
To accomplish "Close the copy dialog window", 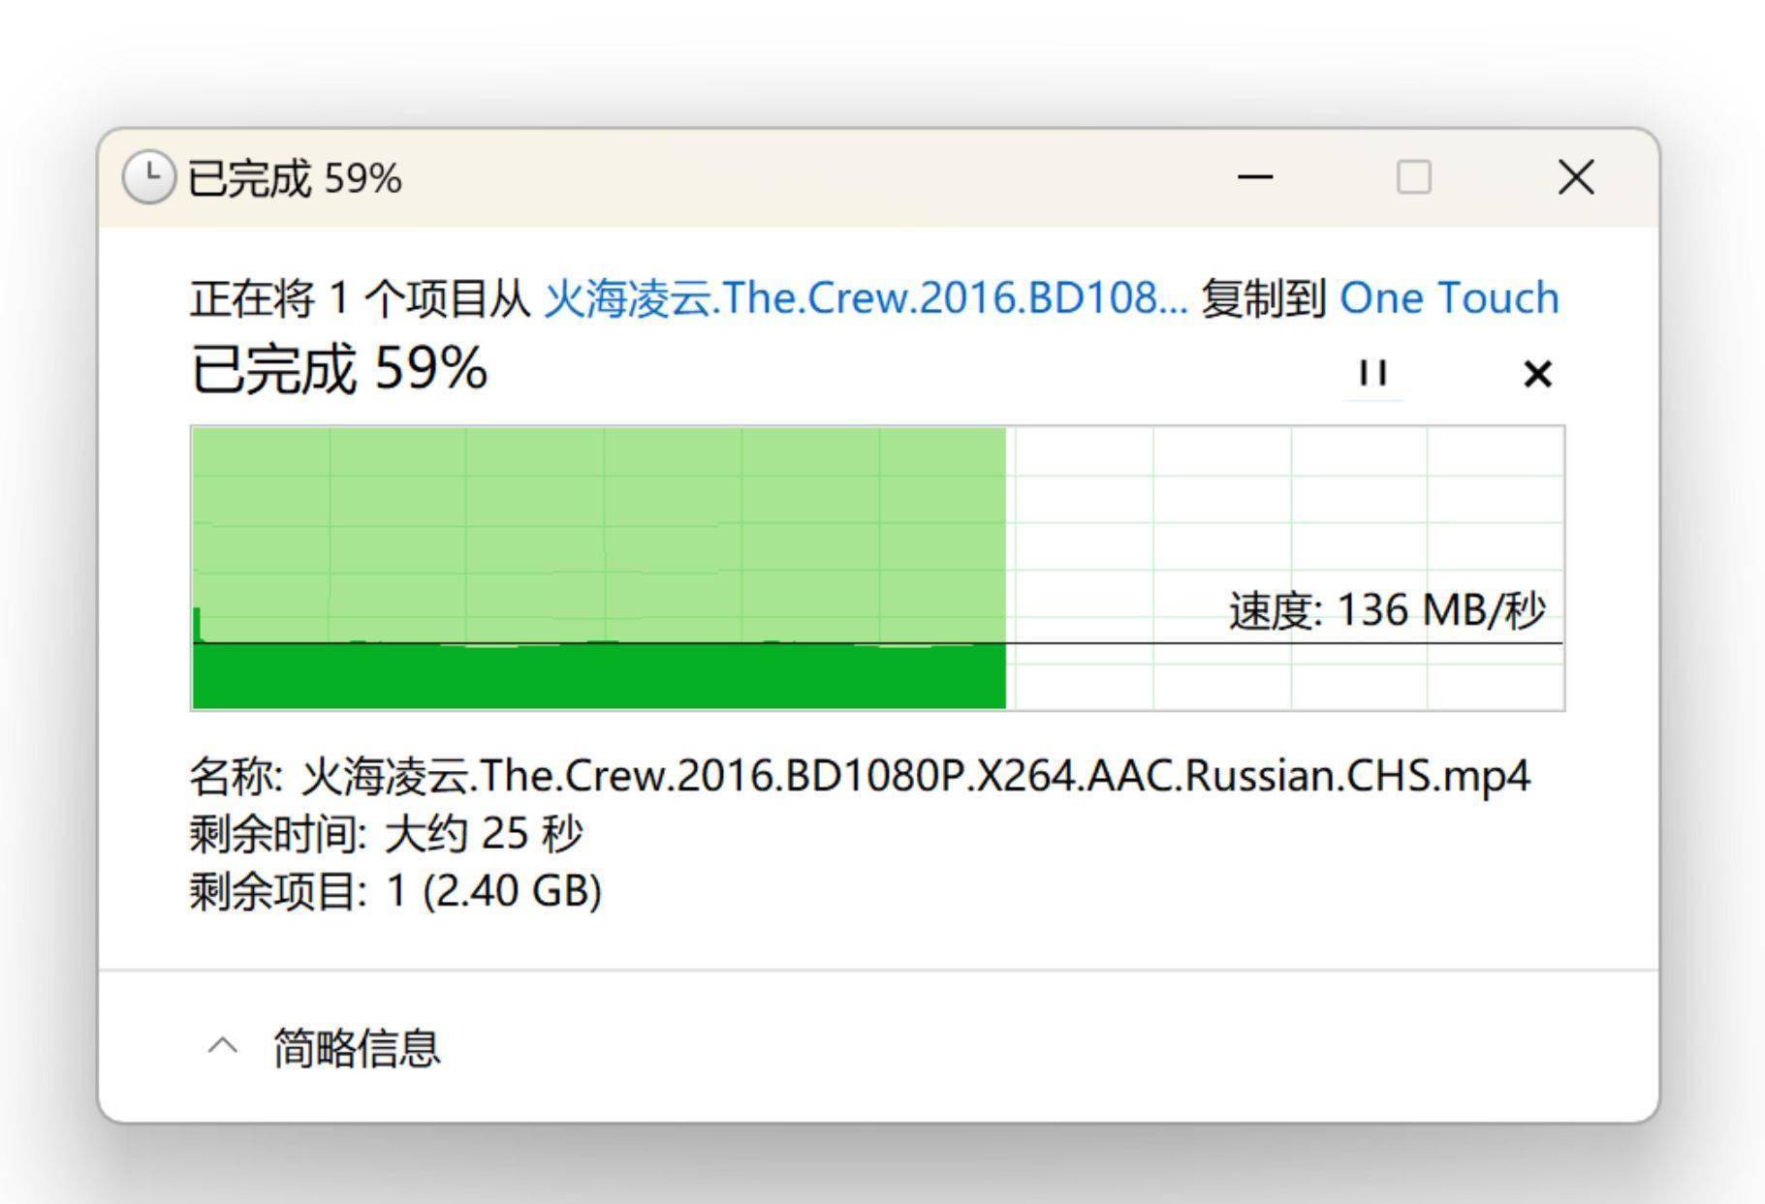I will (1576, 177).
